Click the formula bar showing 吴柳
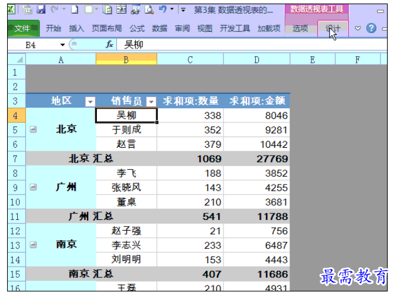The height and width of the screenshot is (295, 393). tap(251, 45)
